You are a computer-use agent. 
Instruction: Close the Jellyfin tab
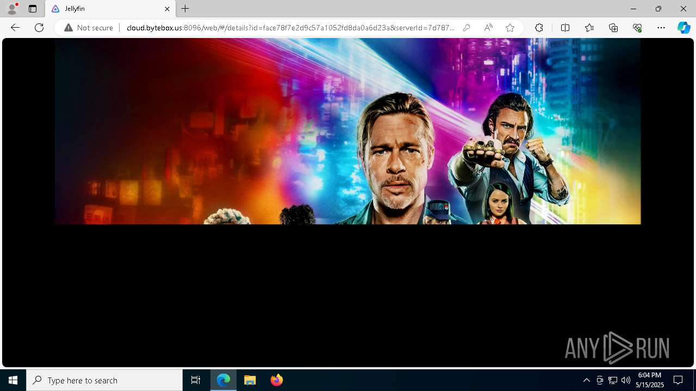pos(167,9)
